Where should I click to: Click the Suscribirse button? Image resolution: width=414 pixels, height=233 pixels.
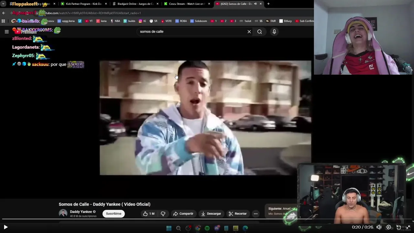(114, 214)
